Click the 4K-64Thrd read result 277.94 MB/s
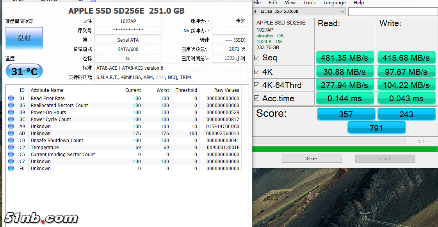Viewport: 438px width, 227px height. tap(345, 85)
